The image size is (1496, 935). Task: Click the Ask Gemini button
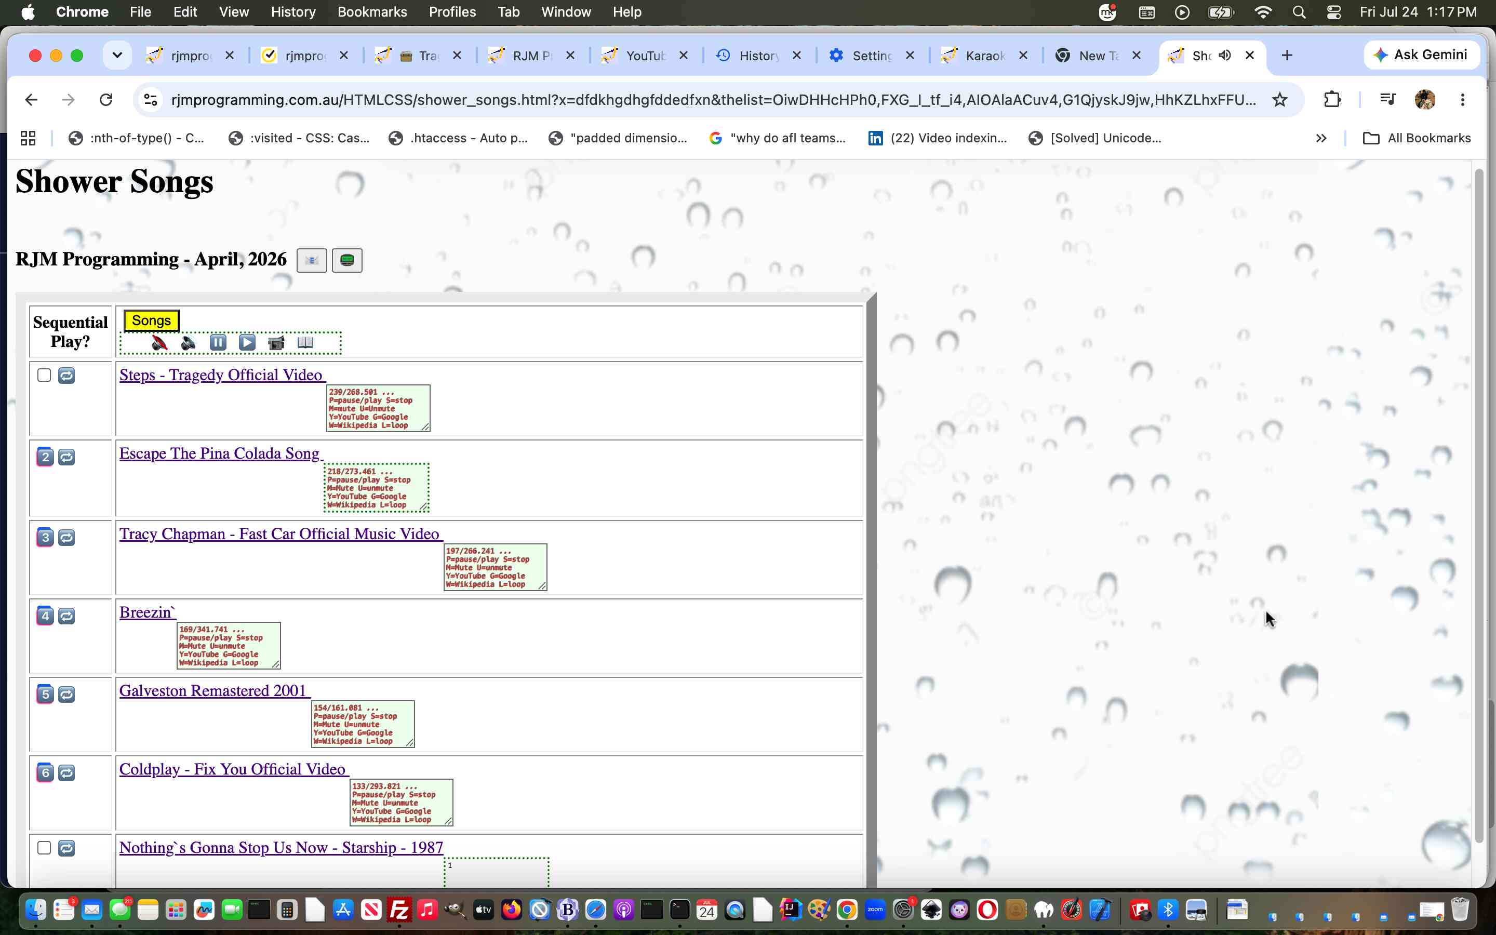[1422, 55]
